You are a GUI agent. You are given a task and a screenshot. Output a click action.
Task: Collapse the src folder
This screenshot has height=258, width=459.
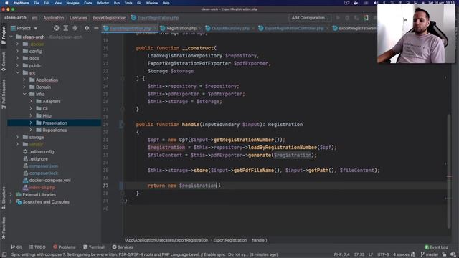tap(17, 72)
